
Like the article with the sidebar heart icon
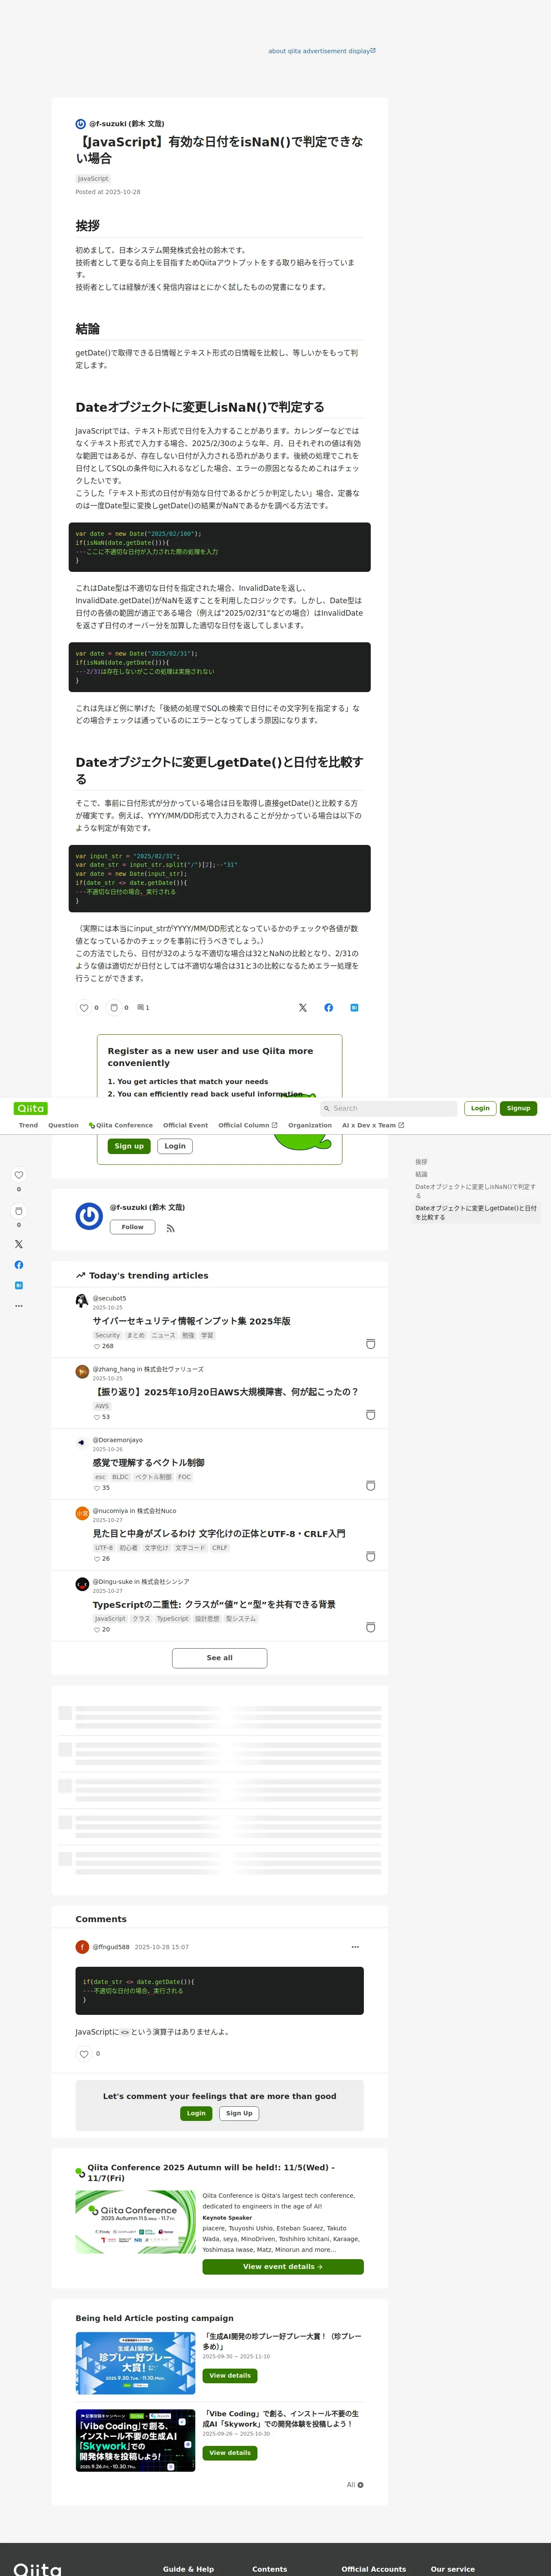[x=18, y=1175]
